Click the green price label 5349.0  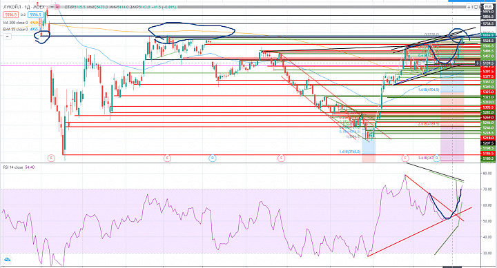click(x=488, y=87)
